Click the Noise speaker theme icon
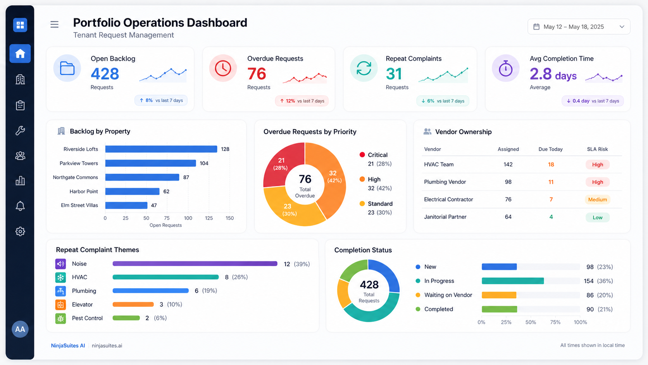Viewport: 648px width, 365px height. click(x=60, y=264)
